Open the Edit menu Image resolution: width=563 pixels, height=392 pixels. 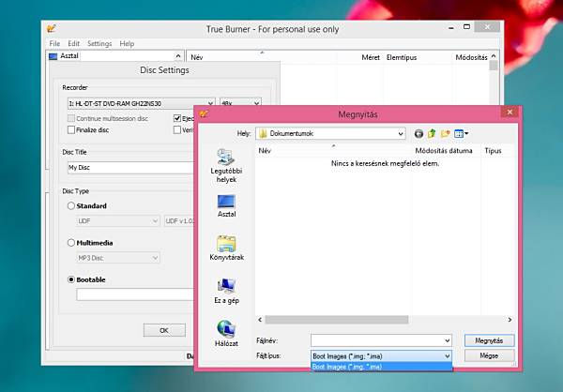click(x=73, y=43)
